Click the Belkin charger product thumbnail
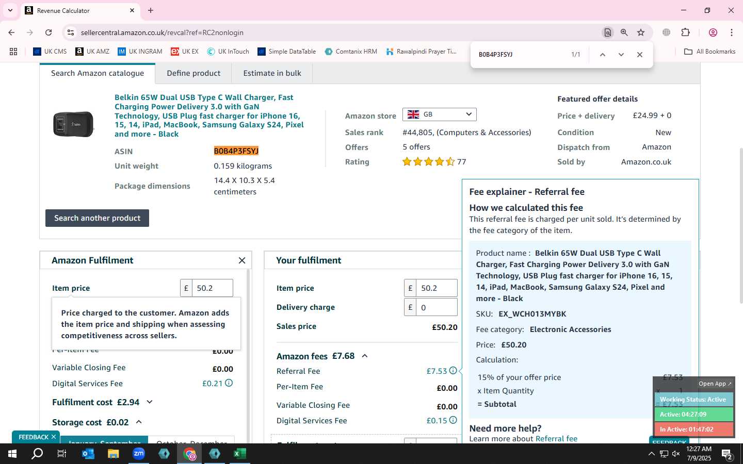743x464 pixels. [x=73, y=124]
